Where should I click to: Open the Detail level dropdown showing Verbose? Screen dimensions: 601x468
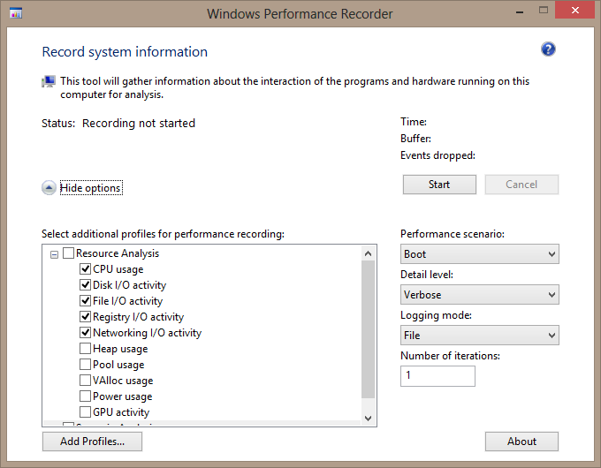(480, 295)
